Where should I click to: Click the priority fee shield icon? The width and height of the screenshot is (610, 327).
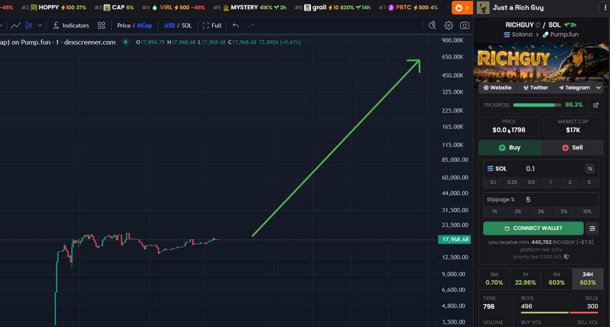tap(566, 256)
